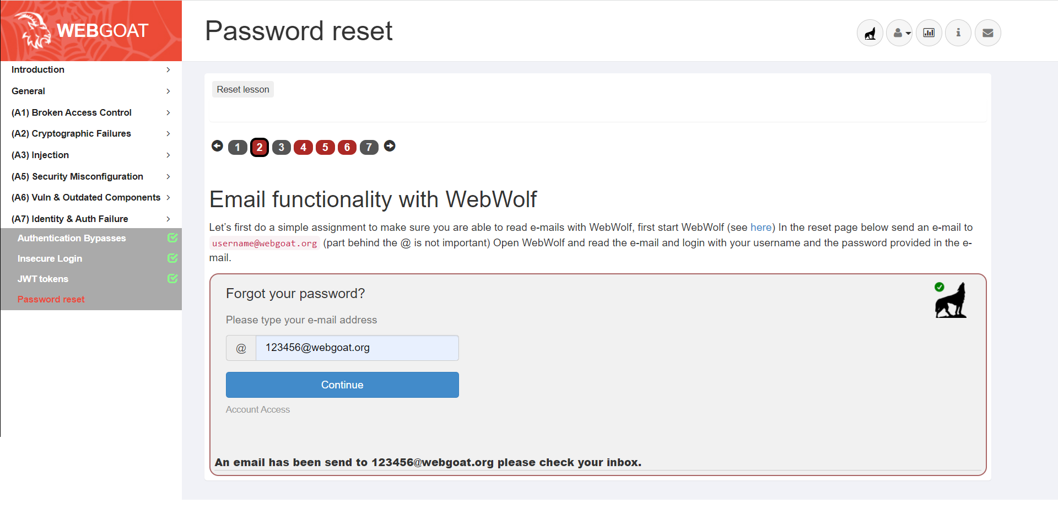Click the Authentication Bypasses completed check icon
The image size is (1058, 519).
[172, 237]
